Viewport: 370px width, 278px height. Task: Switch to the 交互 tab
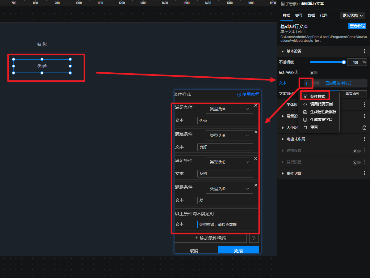click(299, 15)
